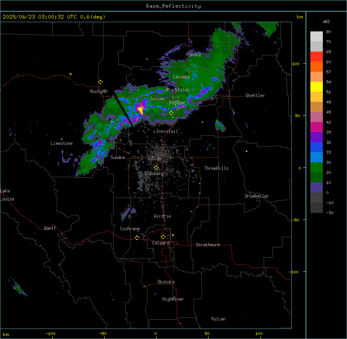This screenshot has width=347, height=339.
Task: Click the Innisfail city label
Action: click(x=167, y=131)
